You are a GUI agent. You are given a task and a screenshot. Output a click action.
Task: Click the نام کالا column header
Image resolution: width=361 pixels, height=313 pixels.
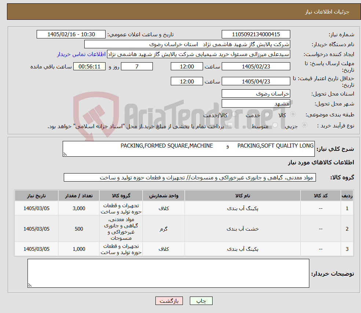click(242, 196)
